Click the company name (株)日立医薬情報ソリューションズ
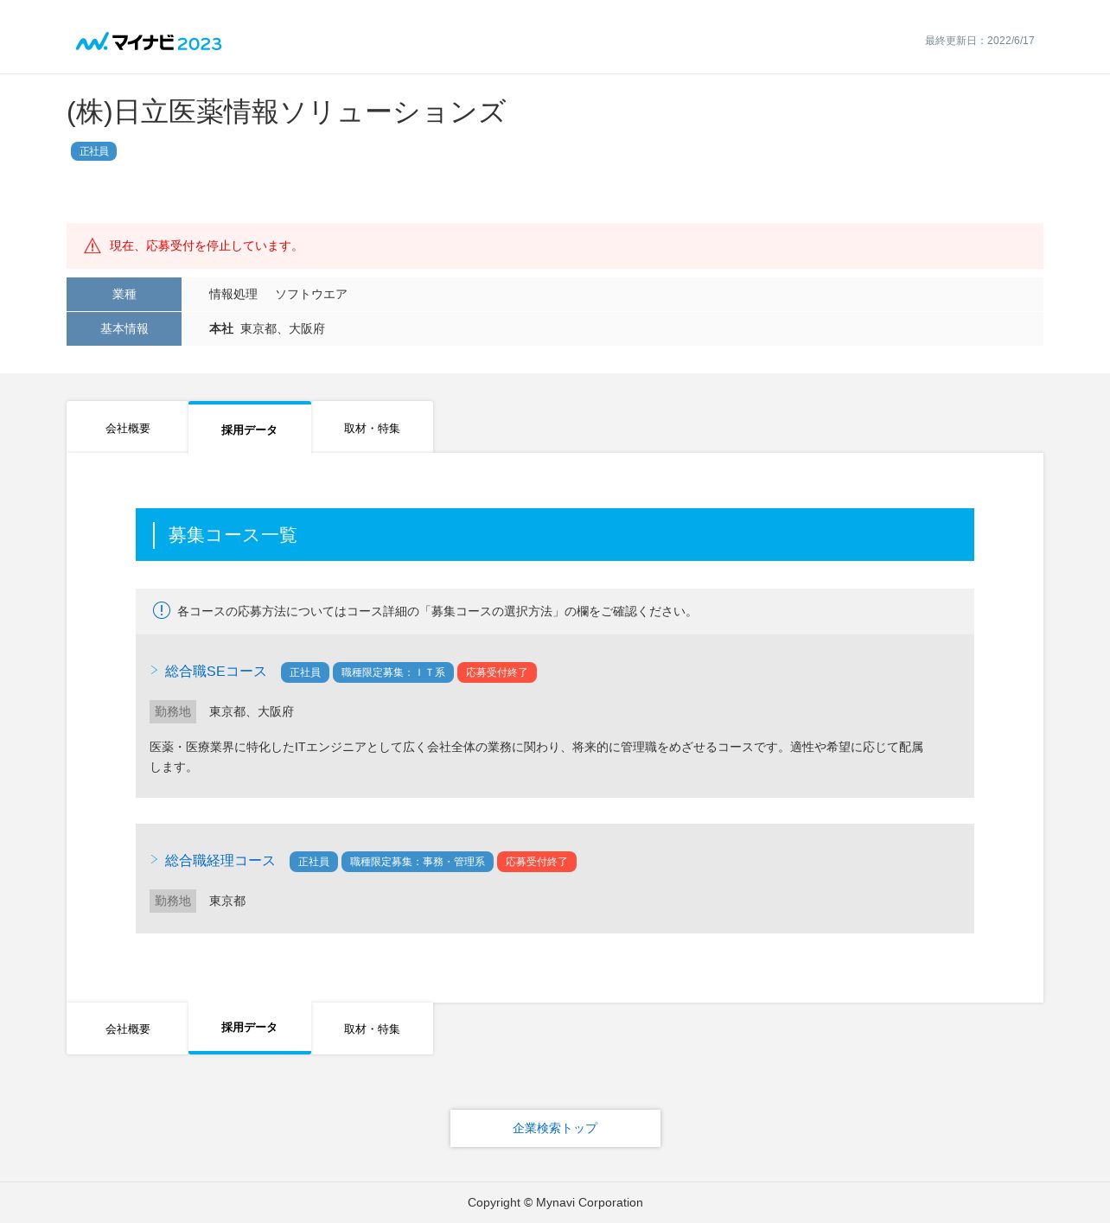The width and height of the screenshot is (1110, 1223). point(286,112)
